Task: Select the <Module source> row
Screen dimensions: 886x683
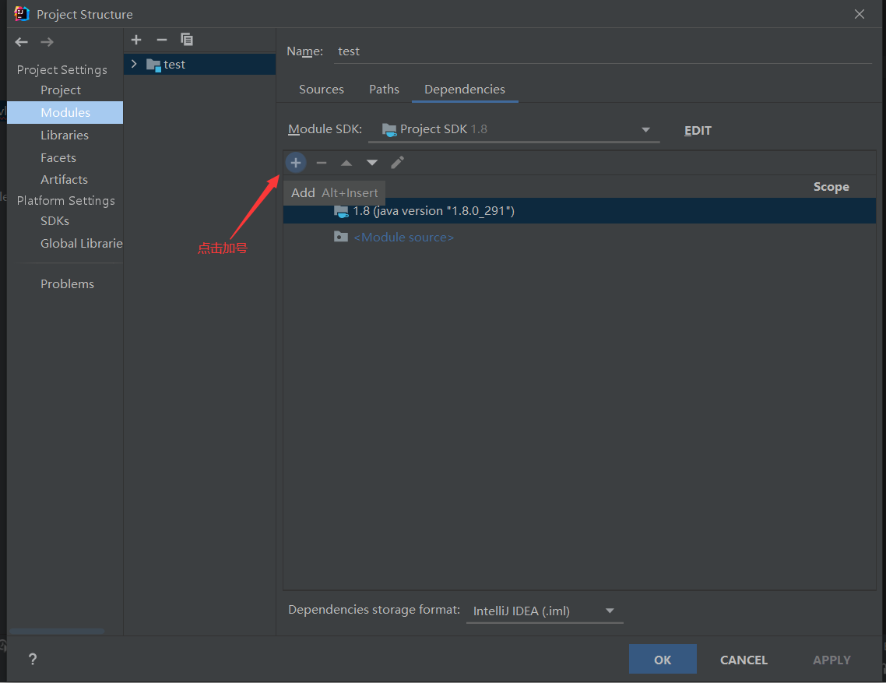Action: [579, 237]
